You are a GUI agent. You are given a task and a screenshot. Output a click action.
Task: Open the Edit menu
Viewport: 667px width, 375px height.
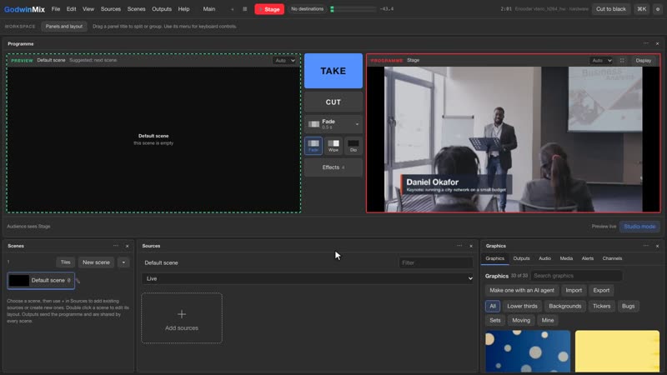click(71, 9)
